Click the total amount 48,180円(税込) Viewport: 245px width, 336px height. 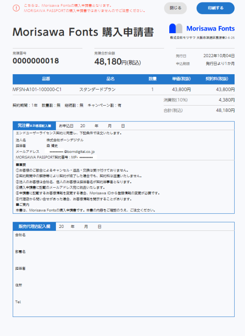pyautogui.click(x=118, y=62)
